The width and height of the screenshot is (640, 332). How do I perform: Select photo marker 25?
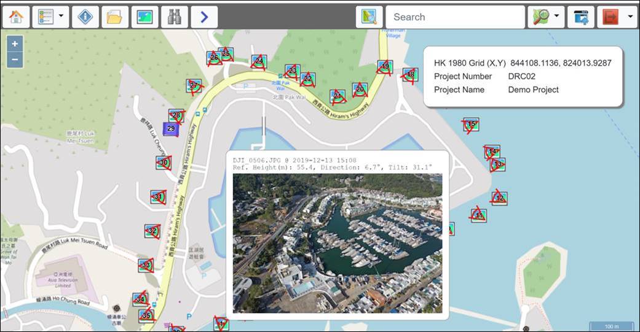coord(226,53)
